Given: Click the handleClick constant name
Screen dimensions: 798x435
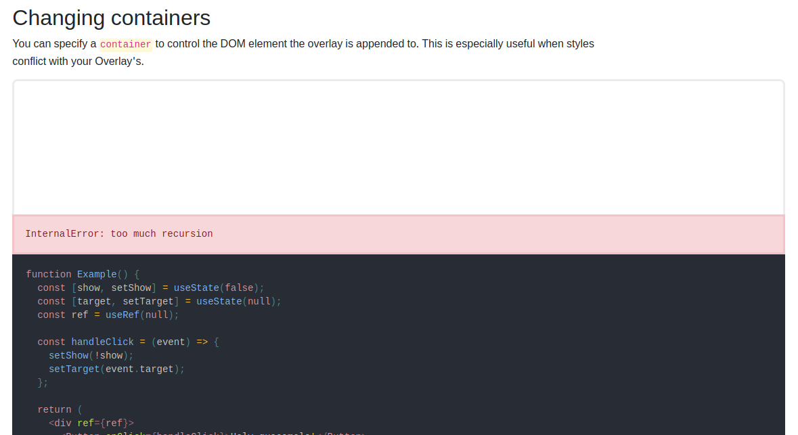Looking at the screenshot, I should pos(103,342).
